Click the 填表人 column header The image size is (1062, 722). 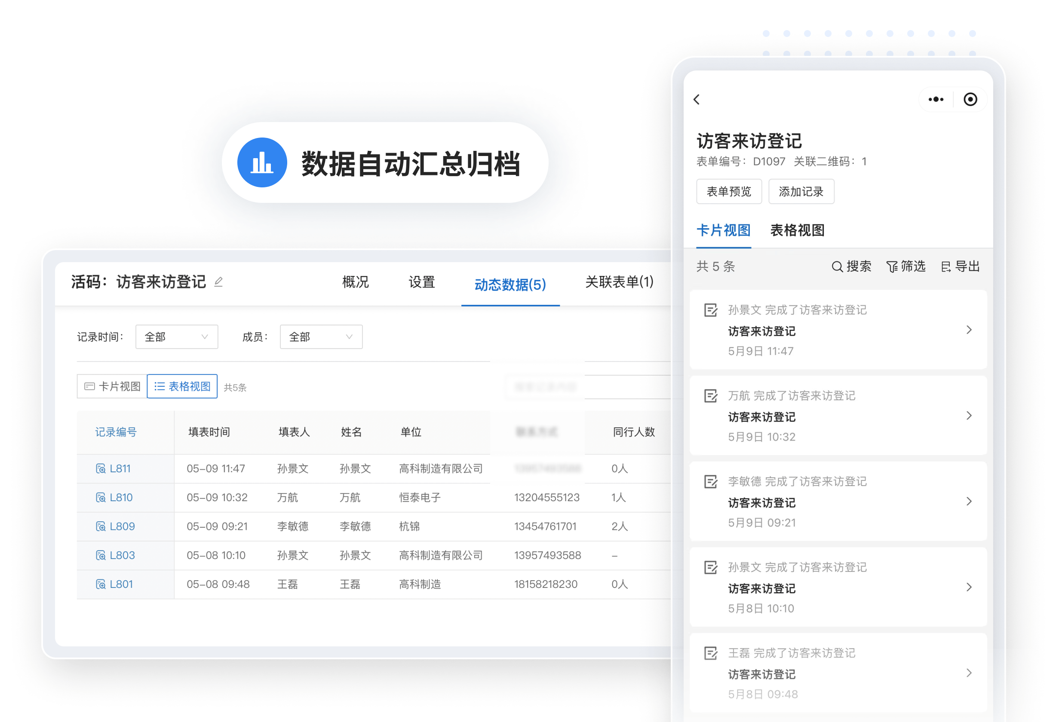click(x=294, y=432)
